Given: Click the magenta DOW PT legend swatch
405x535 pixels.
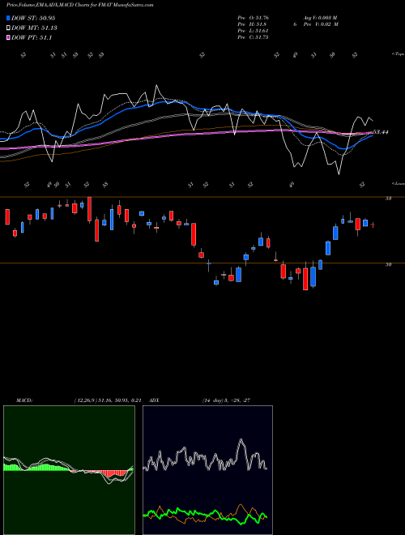Looking at the screenshot, I should (x=8, y=37).
